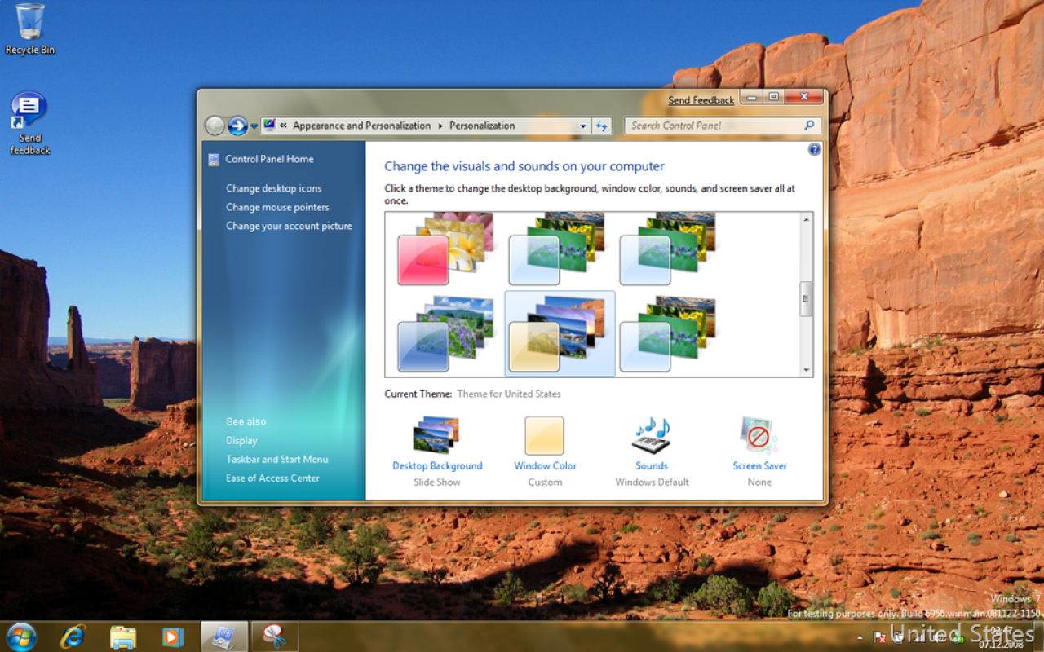Click the Control Panel Home icon
The width and height of the screenshot is (1044, 652).
coord(214,160)
